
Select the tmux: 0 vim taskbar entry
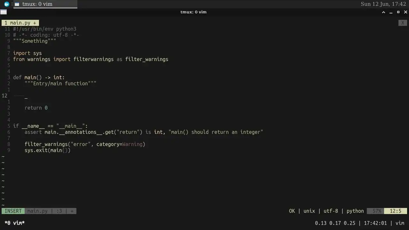coord(45,4)
